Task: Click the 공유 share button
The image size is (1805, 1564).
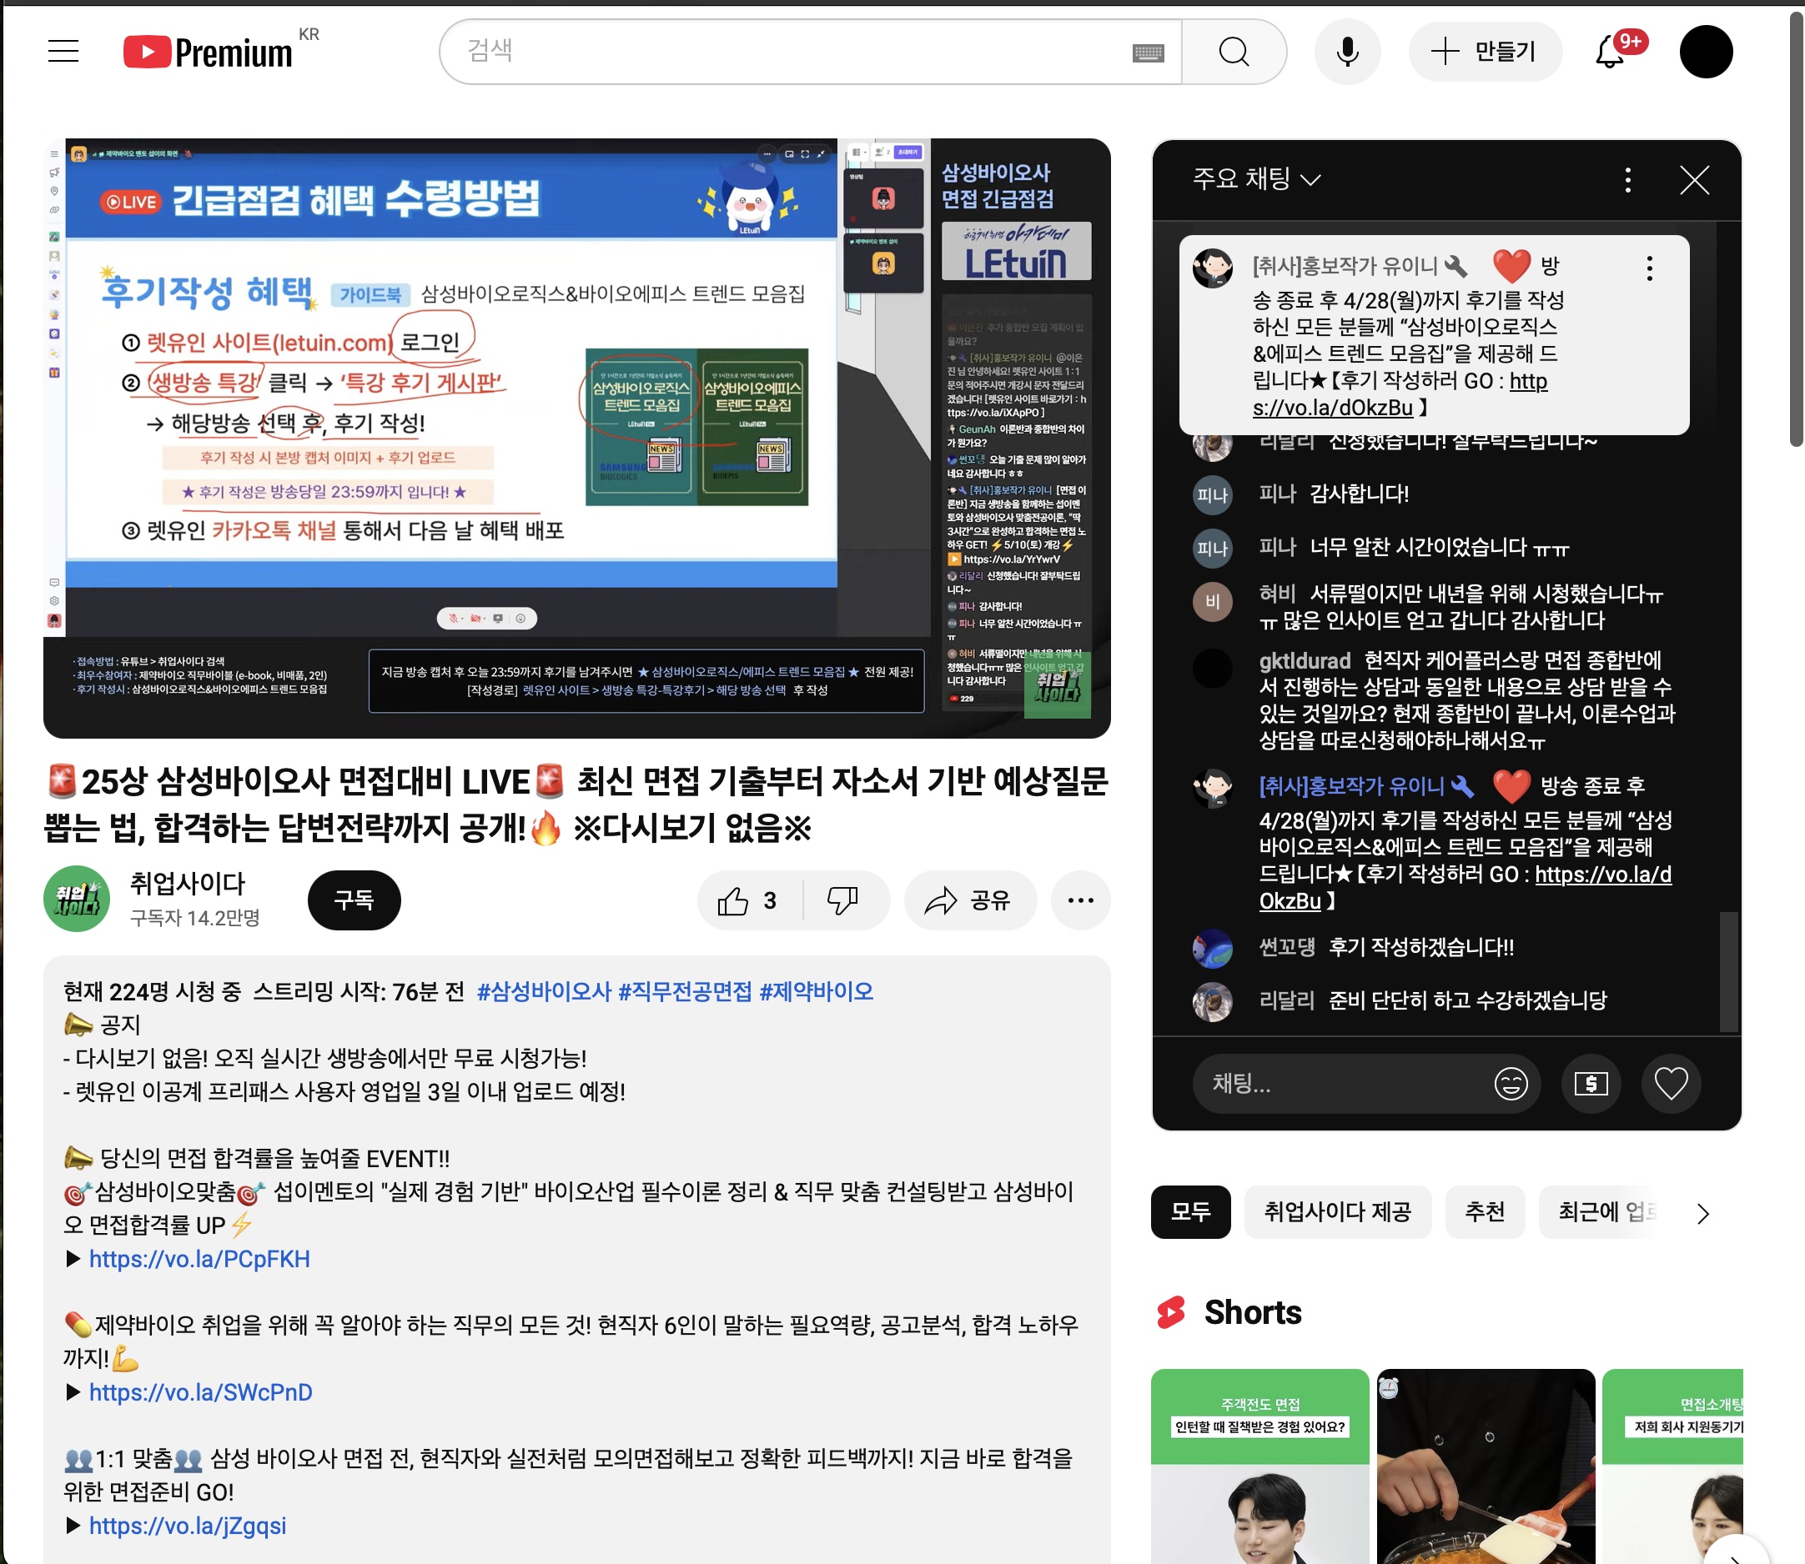Action: [x=969, y=900]
